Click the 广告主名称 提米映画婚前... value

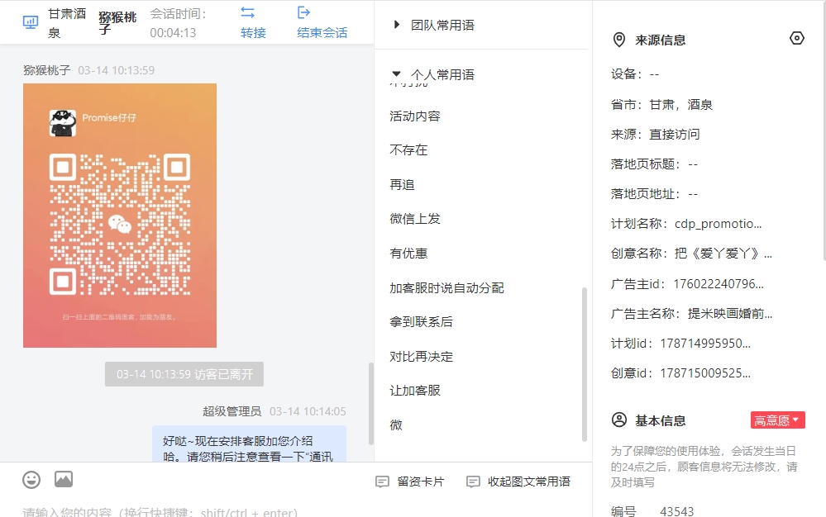(x=730, y=314)
